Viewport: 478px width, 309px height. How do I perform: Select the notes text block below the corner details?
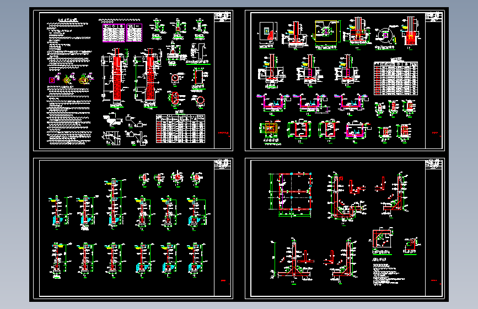(x=389, y=273)
